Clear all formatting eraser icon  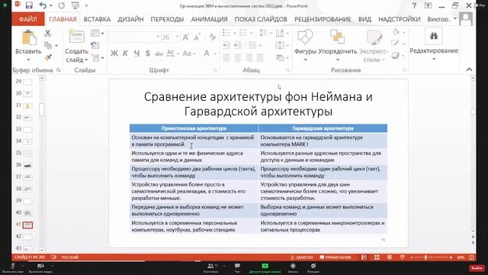pyautogui.click(x=213, y=37)
